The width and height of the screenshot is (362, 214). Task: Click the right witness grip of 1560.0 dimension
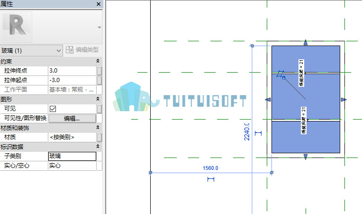click(271, 172)
